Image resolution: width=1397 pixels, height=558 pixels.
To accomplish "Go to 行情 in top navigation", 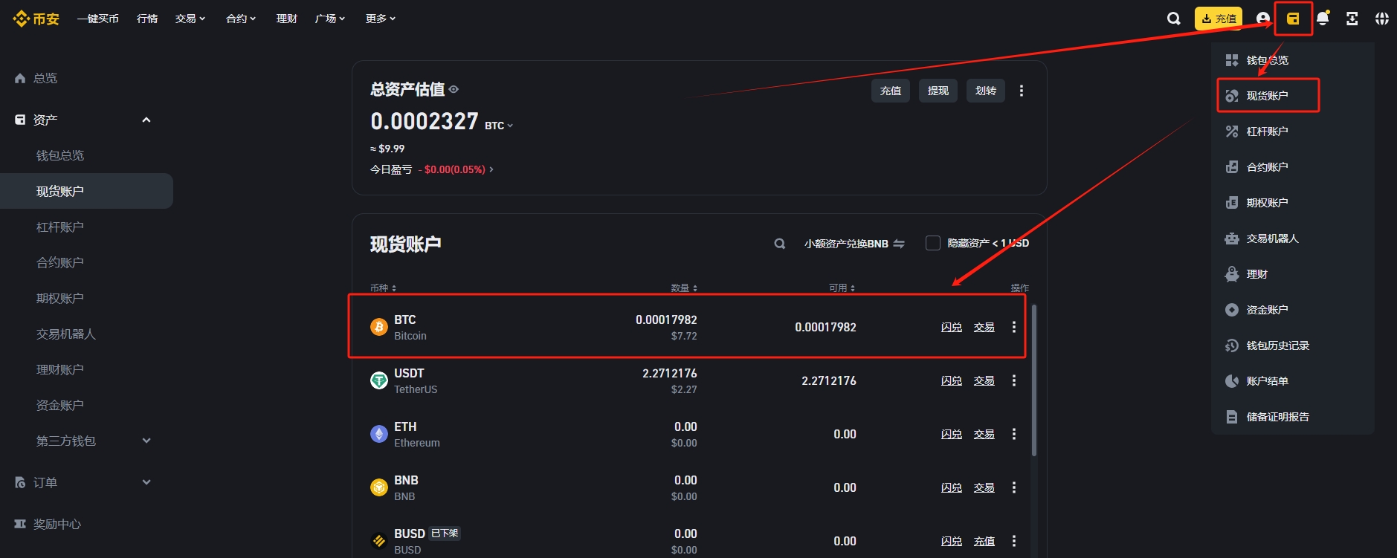I will pos(147,19).
